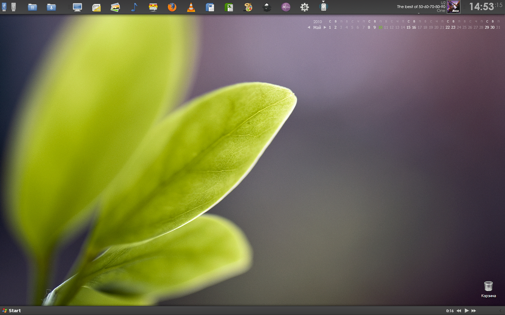The height and width of the screenshot is (315, 505).
Task: Click track title 'The best of 50-60-70-80-90'
Action: (x=421, y=7)
